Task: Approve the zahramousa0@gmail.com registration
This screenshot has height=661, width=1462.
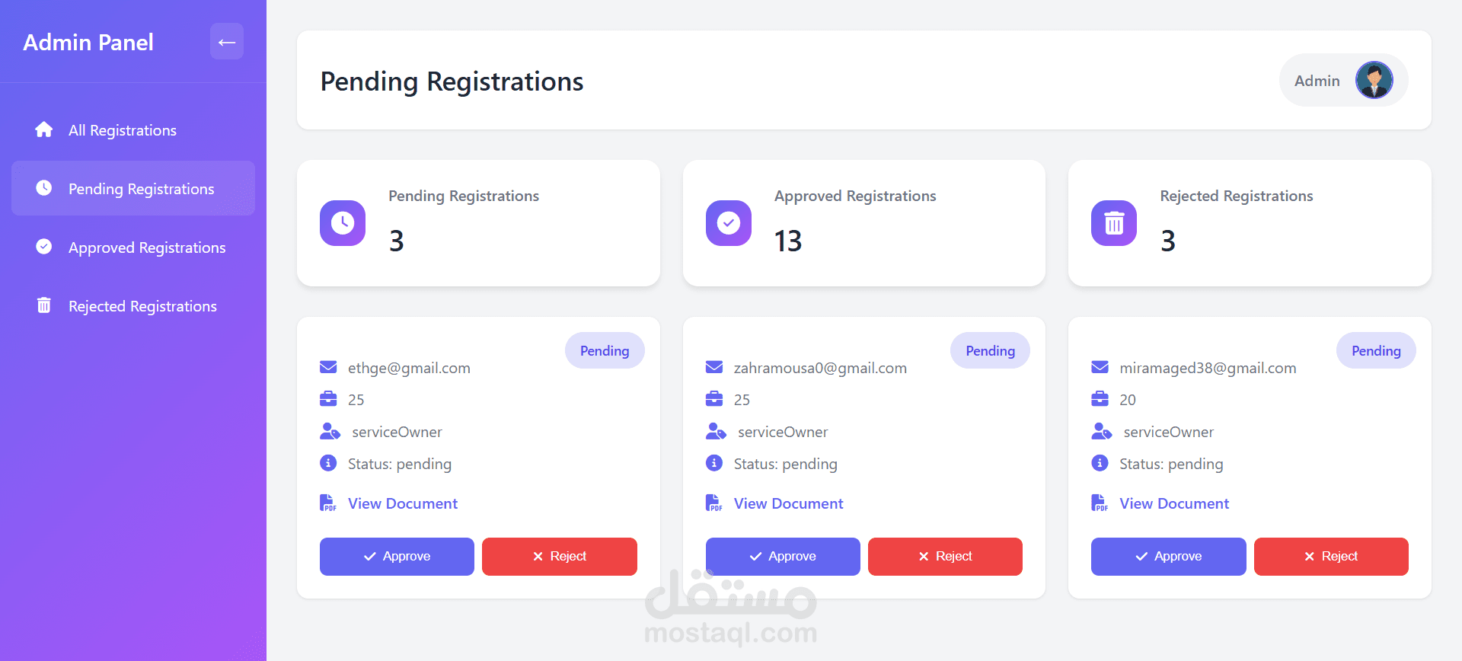Action: click(783, 557)
